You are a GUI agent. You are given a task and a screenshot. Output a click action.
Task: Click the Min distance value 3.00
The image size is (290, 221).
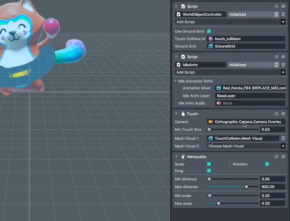click(272, 179)
